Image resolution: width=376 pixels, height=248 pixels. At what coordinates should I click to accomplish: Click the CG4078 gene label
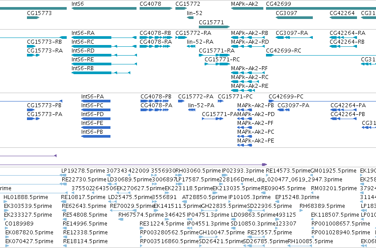[x=150, y=4]
